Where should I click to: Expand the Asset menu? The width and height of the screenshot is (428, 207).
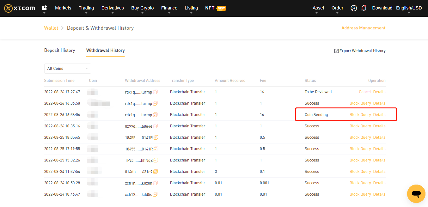pyautogui.click(x=318, y=8)
